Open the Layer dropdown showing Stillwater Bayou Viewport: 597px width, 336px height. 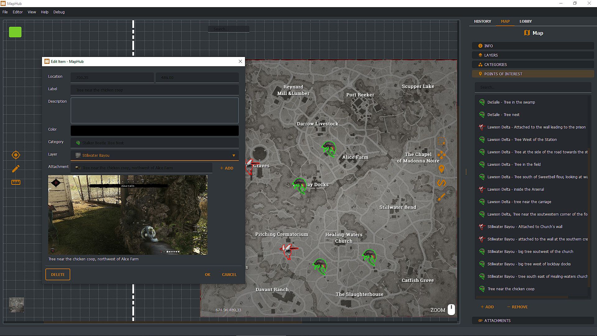[x=155, y=155]
